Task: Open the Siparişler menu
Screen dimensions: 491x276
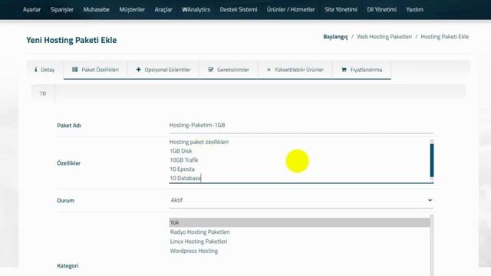Action: (x=62, y=10)
